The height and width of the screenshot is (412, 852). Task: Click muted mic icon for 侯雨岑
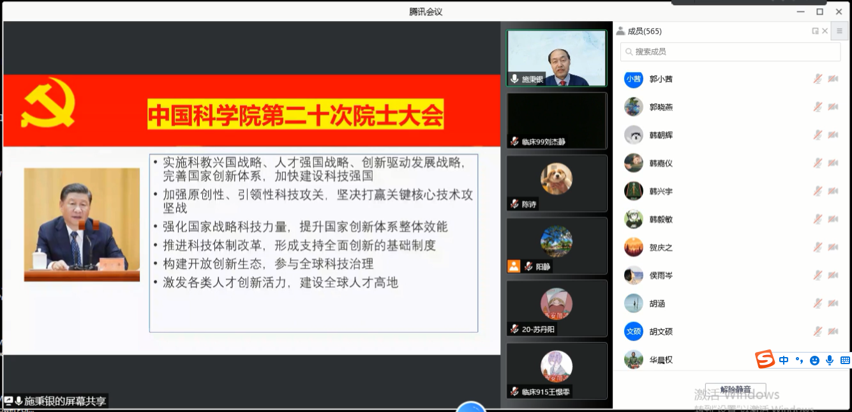(x=817, y=275)
